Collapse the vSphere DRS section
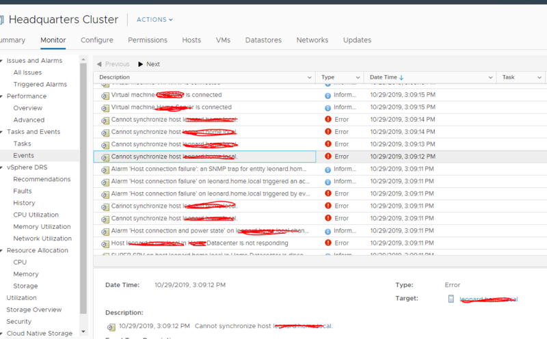The image size is (547, 339). (1, 167)
